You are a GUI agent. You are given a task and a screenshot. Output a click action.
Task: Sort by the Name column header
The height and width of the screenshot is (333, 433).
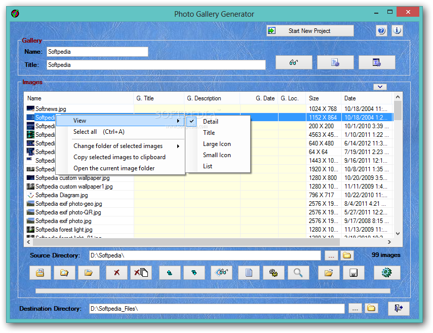click(x=78, y=98)
